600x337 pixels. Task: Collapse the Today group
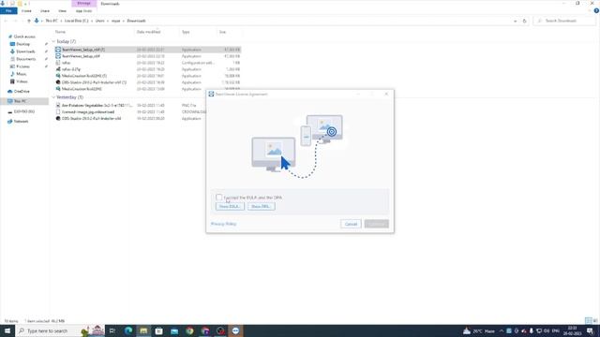pos(53,41)
